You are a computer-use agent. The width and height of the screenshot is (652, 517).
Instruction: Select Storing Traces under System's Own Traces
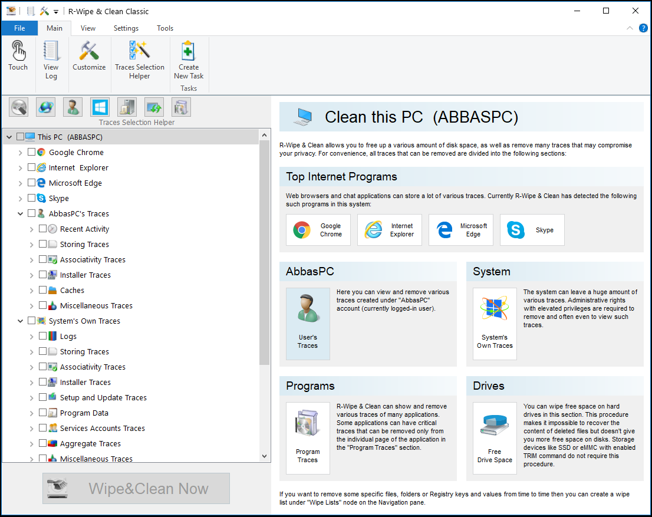click(x=84, y=351)
